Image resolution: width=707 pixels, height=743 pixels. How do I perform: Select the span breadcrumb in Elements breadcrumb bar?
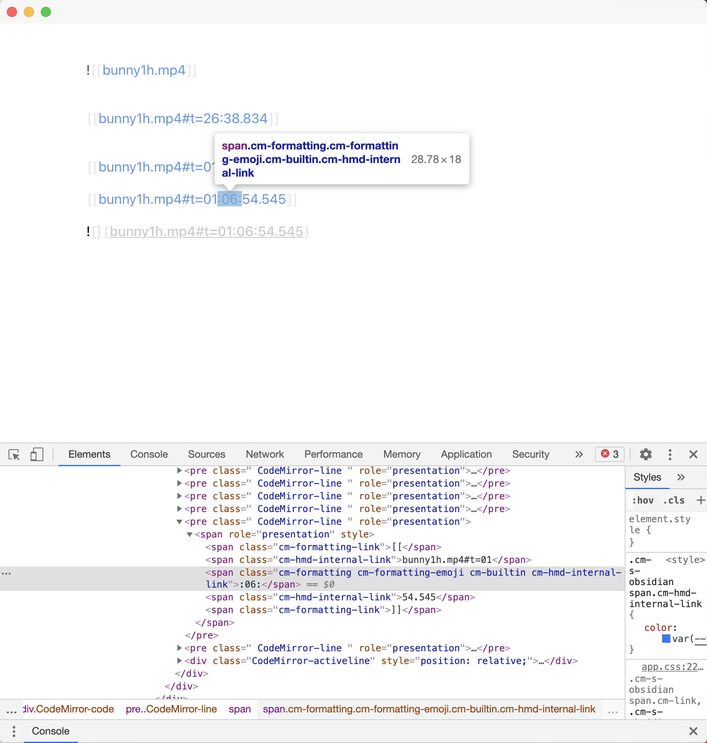tap(239, 709)
